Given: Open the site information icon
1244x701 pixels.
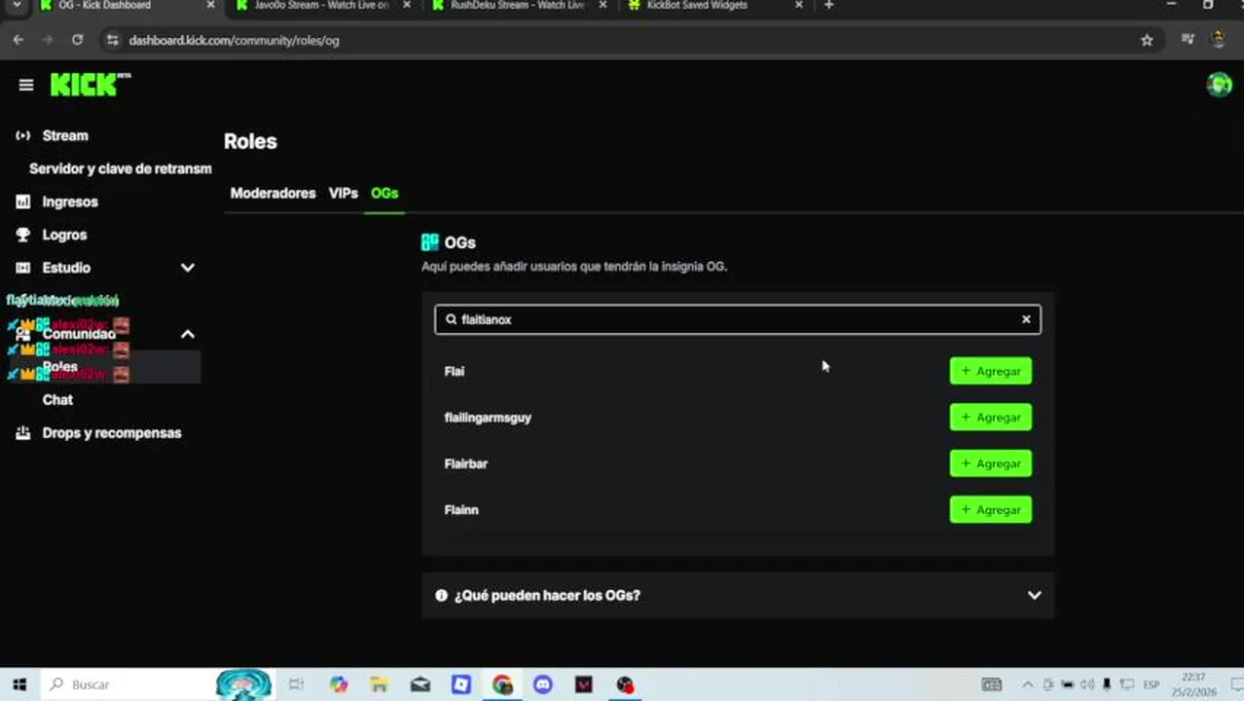Looking at the screenshot, I should (112, 40).
